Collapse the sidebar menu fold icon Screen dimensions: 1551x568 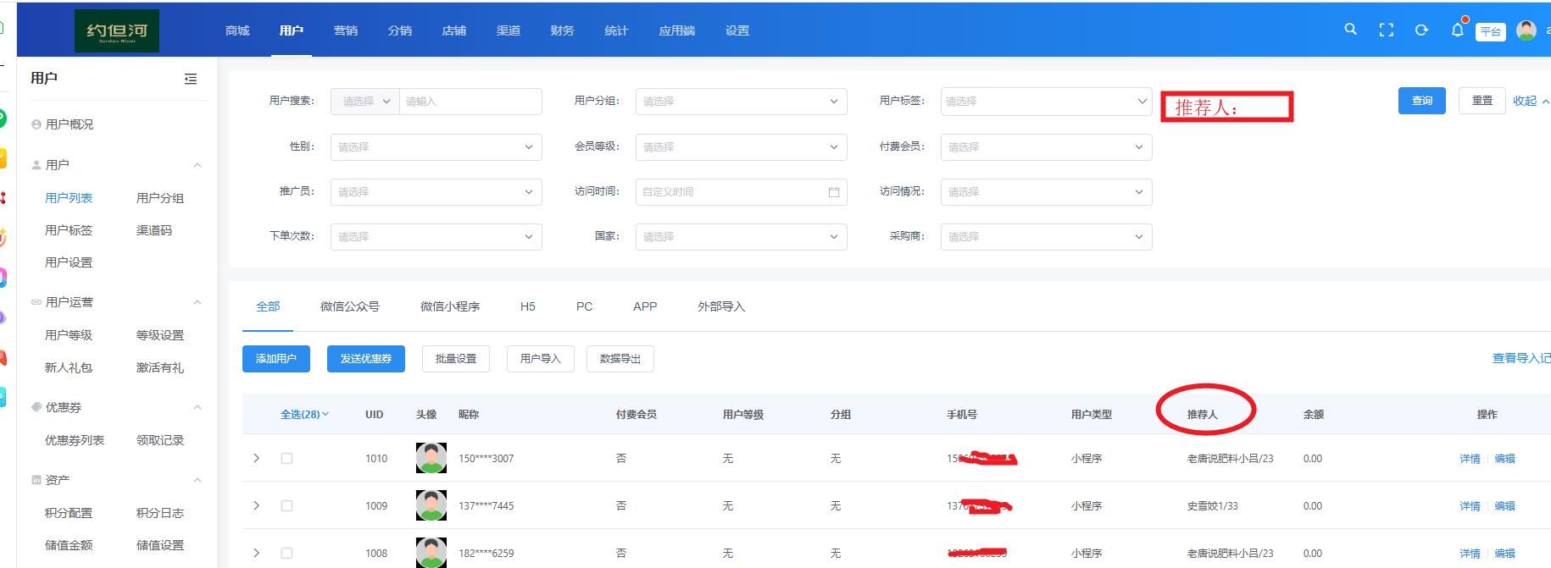(191, 79)
